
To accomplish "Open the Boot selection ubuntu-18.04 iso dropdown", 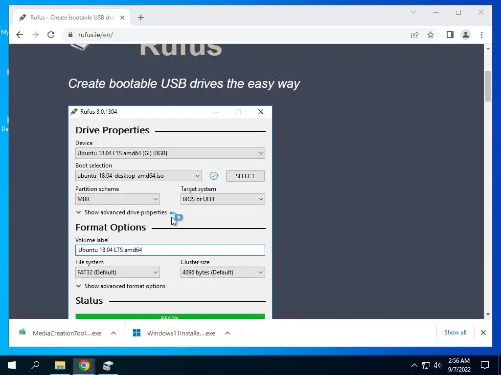I will tap(138, 176).
